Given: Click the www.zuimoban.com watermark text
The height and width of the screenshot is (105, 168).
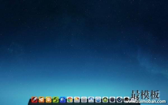Looking at the screenshot, I should coord(145,101).
